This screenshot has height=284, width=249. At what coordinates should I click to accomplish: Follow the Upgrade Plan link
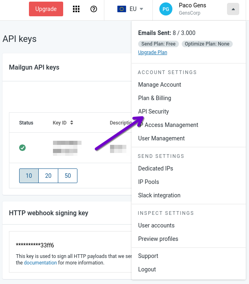(x=152, y=52)
